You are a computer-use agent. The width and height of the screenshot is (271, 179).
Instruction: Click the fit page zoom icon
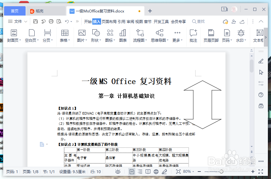(178, 172)
